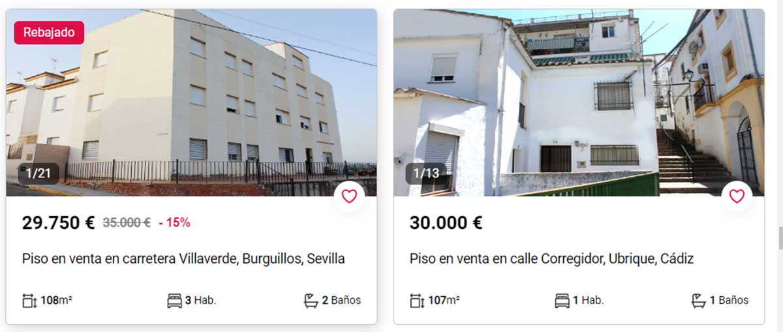
Task: Click the bed icon beside 3 Hab.
Action: click(174, 301)
